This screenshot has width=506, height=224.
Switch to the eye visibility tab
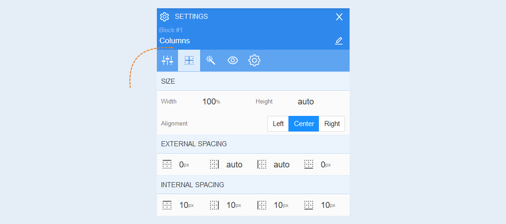click(233, 60)
